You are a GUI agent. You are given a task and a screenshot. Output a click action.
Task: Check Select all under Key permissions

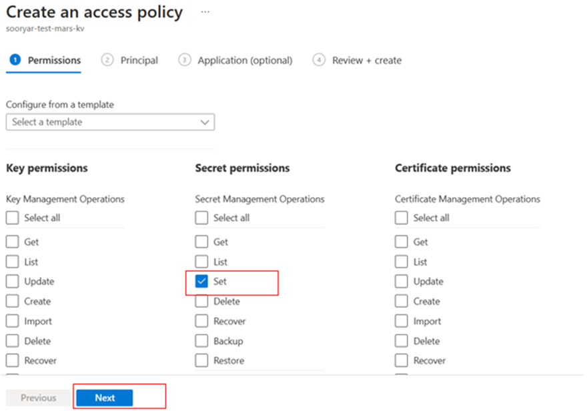13,218
